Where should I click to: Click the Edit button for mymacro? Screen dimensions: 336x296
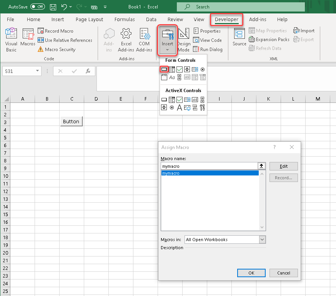284,166
